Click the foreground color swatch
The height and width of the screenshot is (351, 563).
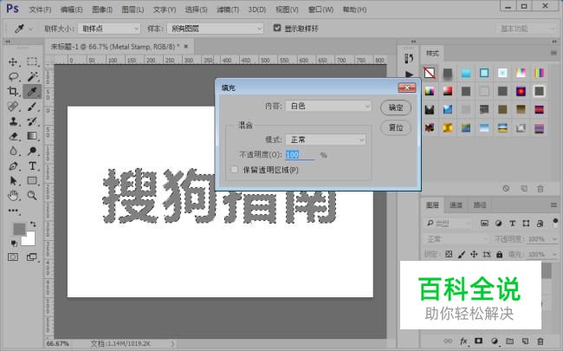coord(19,229)
